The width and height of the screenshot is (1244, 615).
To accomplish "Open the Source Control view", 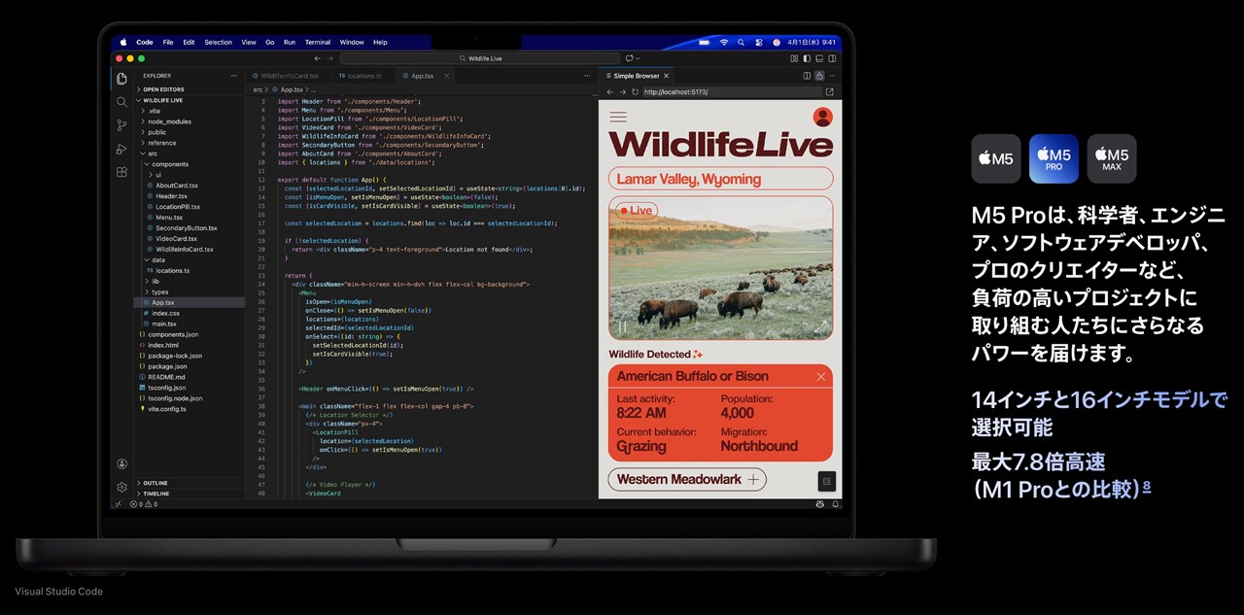I will click(121, 125).
